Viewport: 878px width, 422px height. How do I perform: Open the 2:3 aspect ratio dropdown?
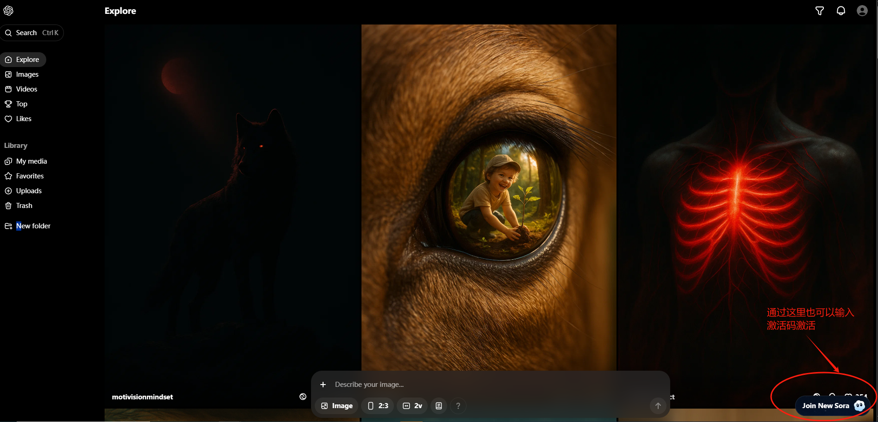378,406
